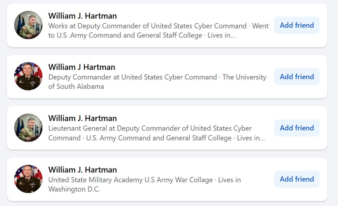The image size is (338, 206).
Task: Click avatar beside University of South Alabama result
Action: (28, 76)
